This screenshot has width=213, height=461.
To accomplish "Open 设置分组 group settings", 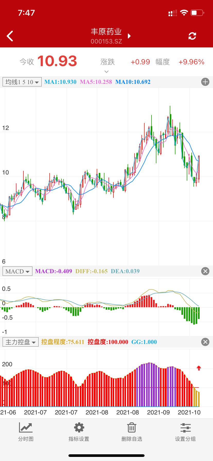I will pyautogui.click(x=185, y=432).
